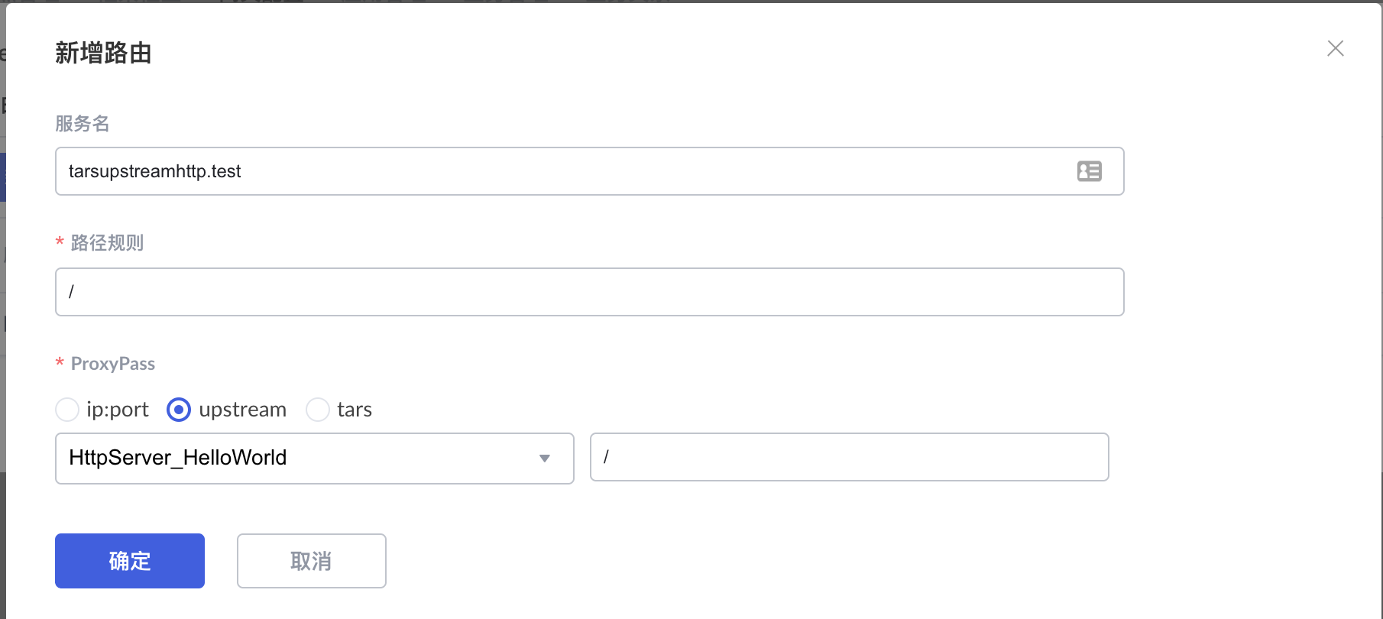1383x619 pixels.
Task: Focus the 服务名 input field
Action: [565, 171]
